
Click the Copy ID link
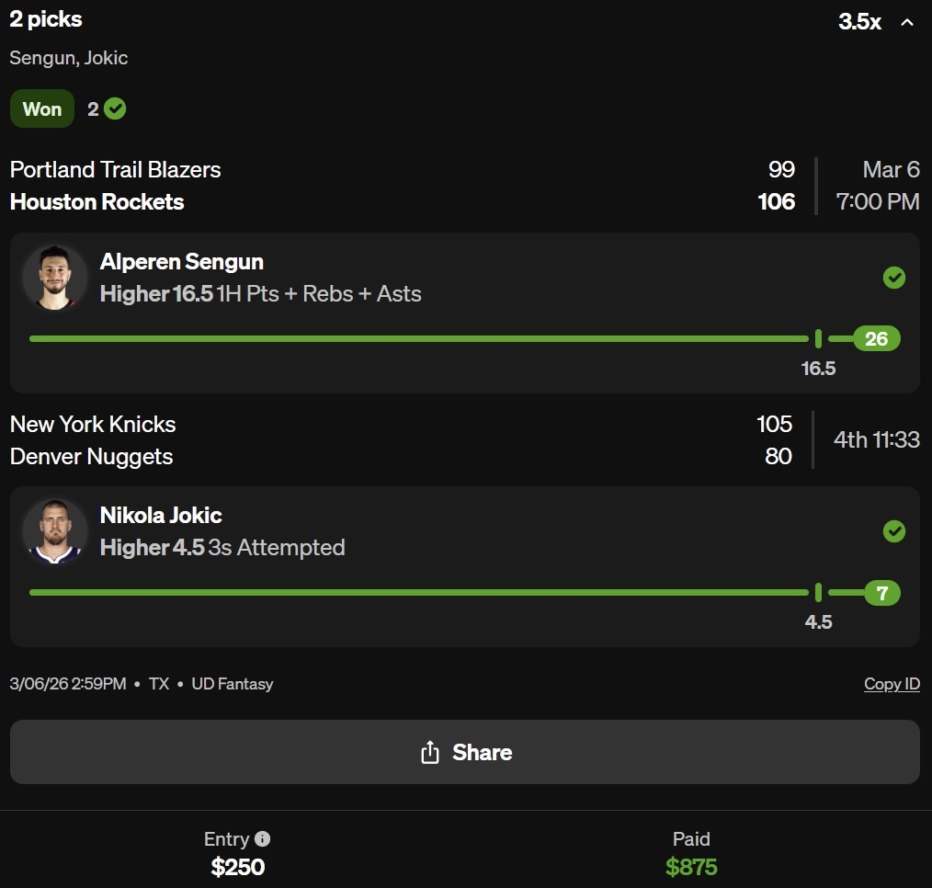point(892,684)
